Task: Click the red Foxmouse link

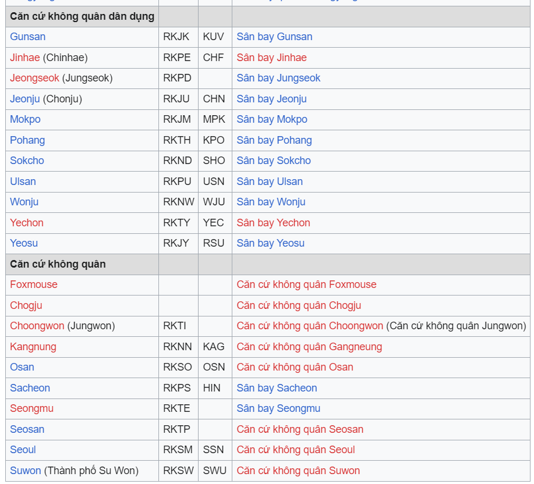Action: pos(34,284)
